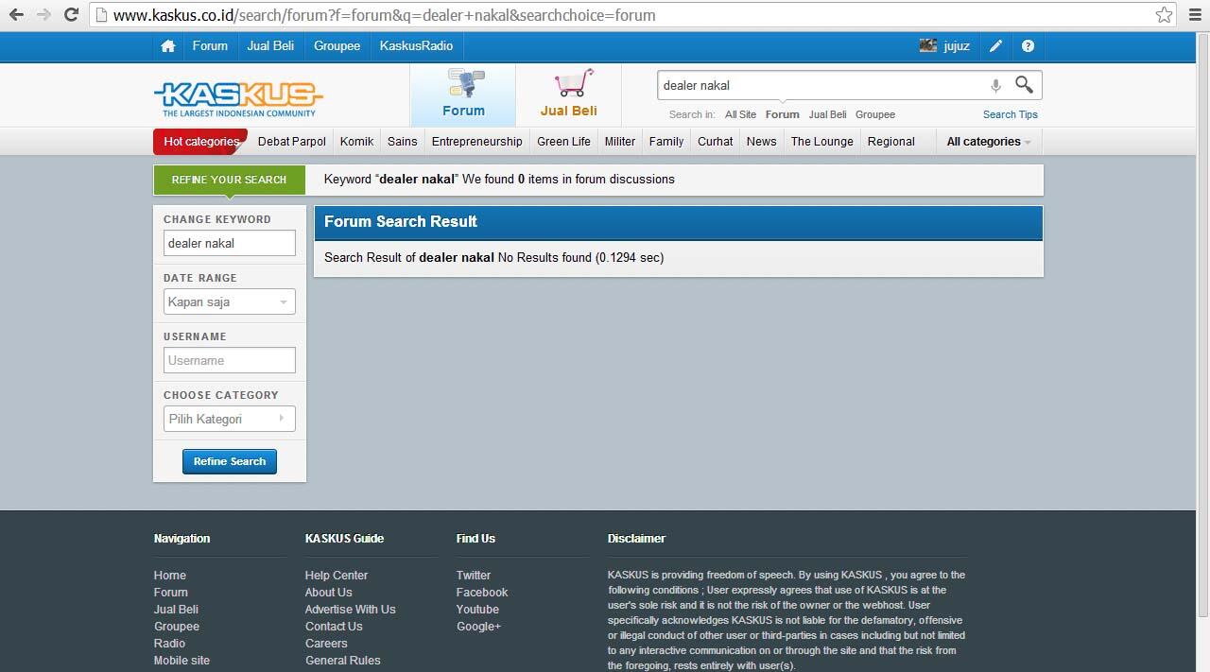This screenshot has height=672, width=1210.
Task: Click Refine Your Search green header
Action: point(230,180)
